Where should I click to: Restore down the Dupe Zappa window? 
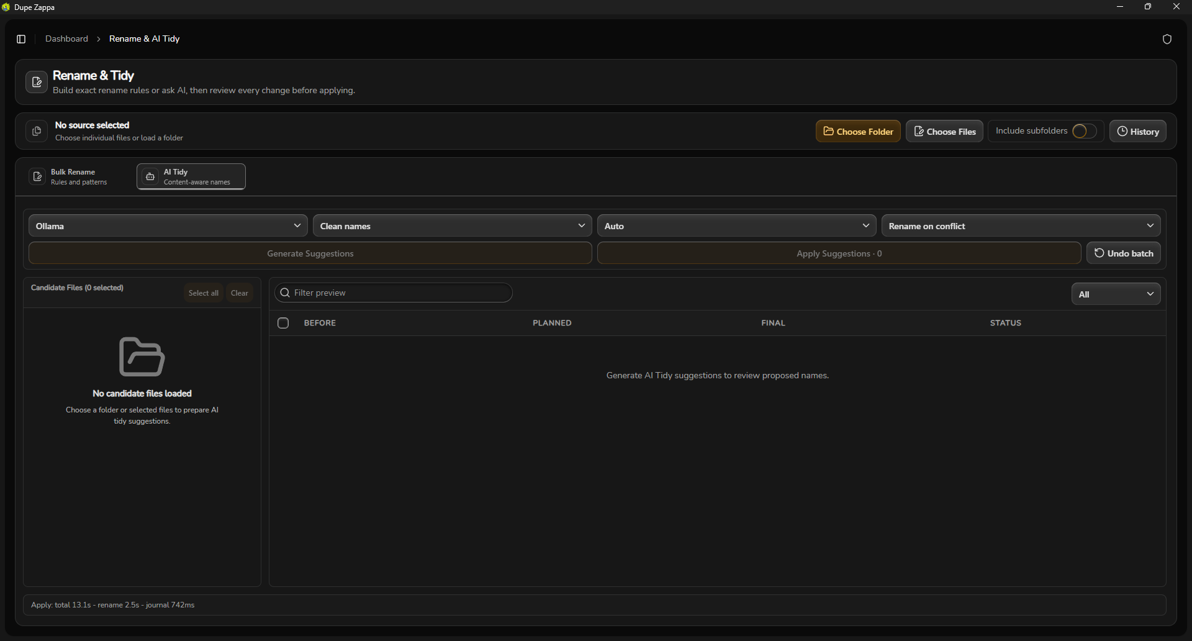pyautogui.click(x=1148, y=7)
